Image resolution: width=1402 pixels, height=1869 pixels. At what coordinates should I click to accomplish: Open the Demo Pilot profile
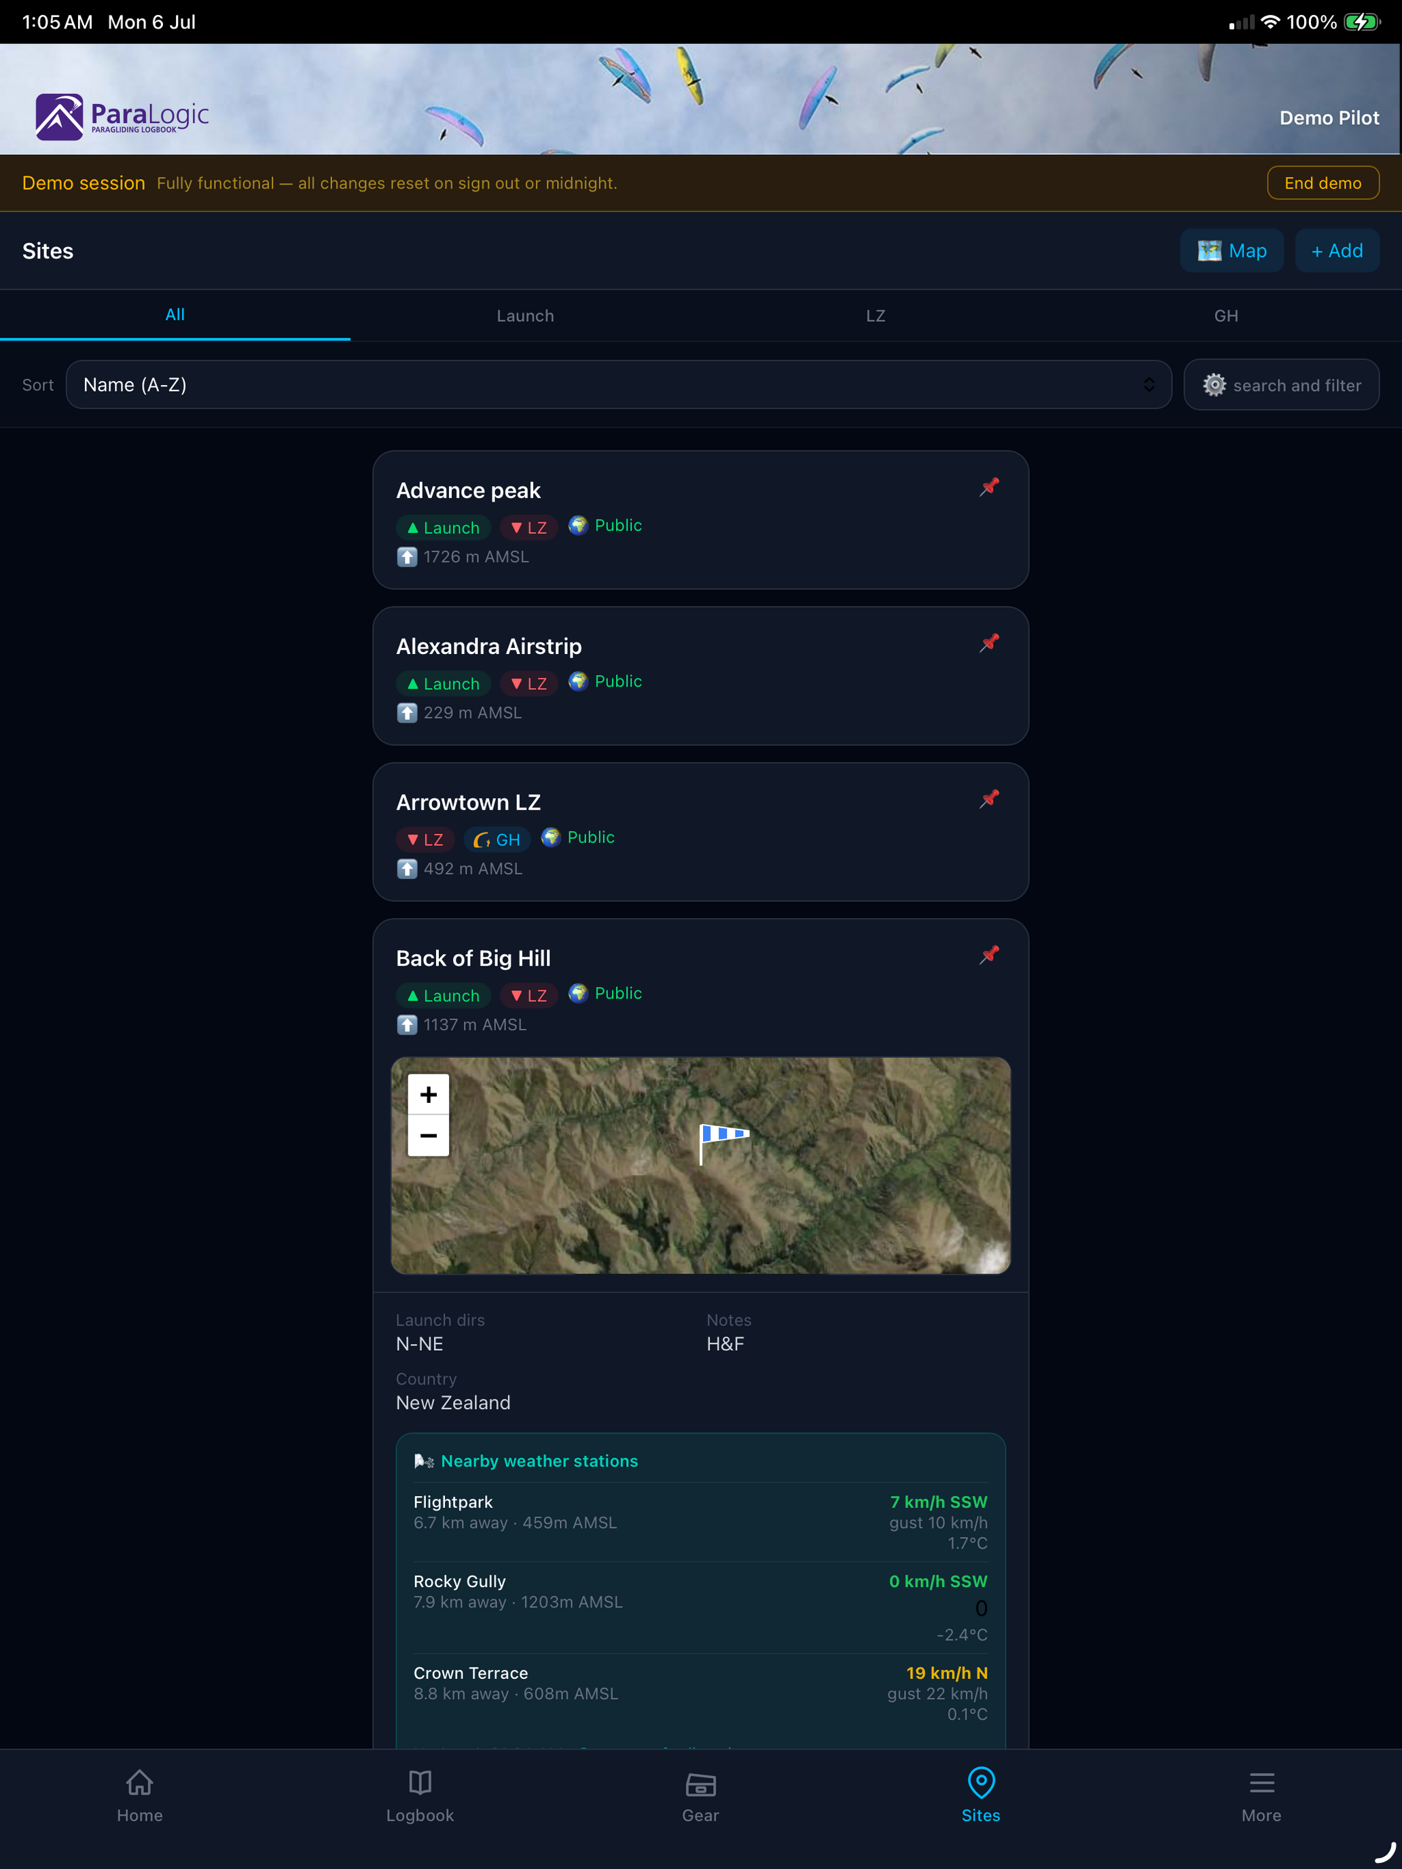point(1329,118)
